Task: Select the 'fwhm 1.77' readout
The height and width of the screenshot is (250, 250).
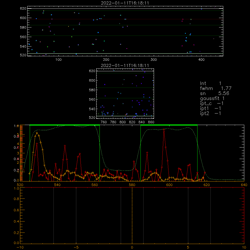Action: 215,88
